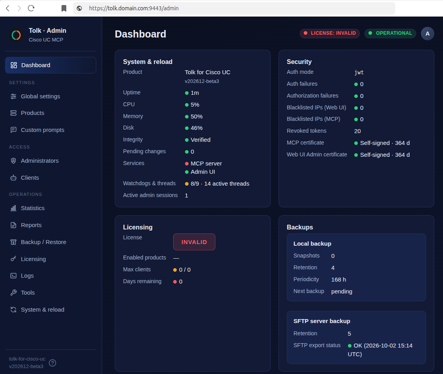Image resolution: width=443 pixels, height=374 pixels.
Task: Click the Periodicity 168 h value
Action: (x=338, y=280)
